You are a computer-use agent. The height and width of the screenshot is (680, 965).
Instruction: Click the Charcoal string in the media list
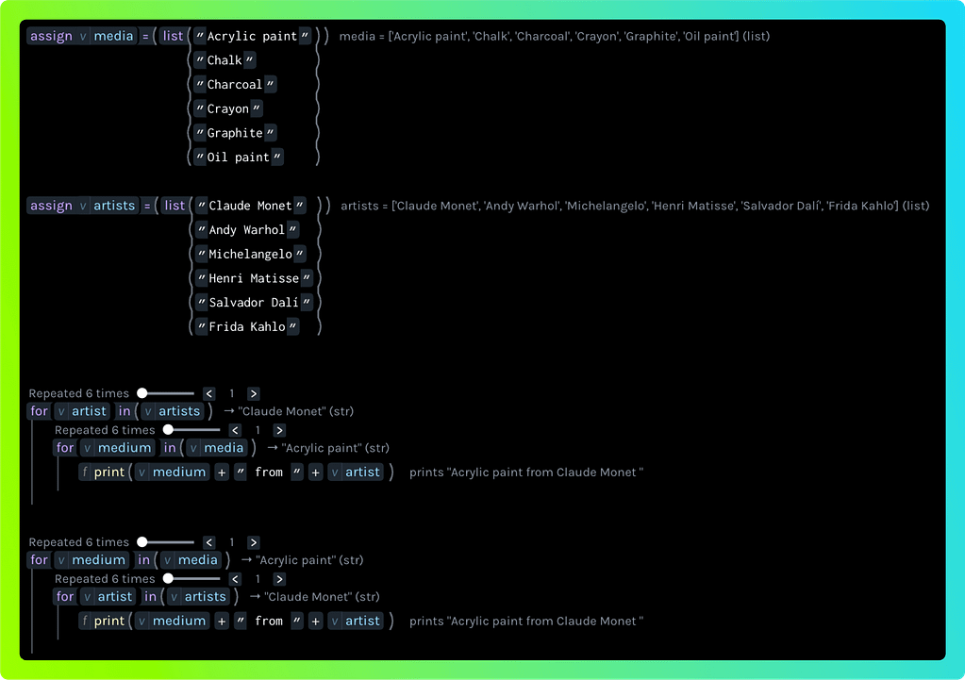point(235,85)
